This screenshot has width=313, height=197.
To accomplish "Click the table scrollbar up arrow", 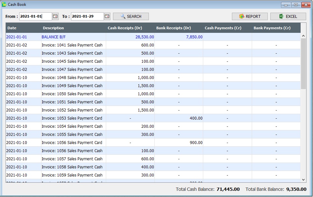I will pos(303,36).
